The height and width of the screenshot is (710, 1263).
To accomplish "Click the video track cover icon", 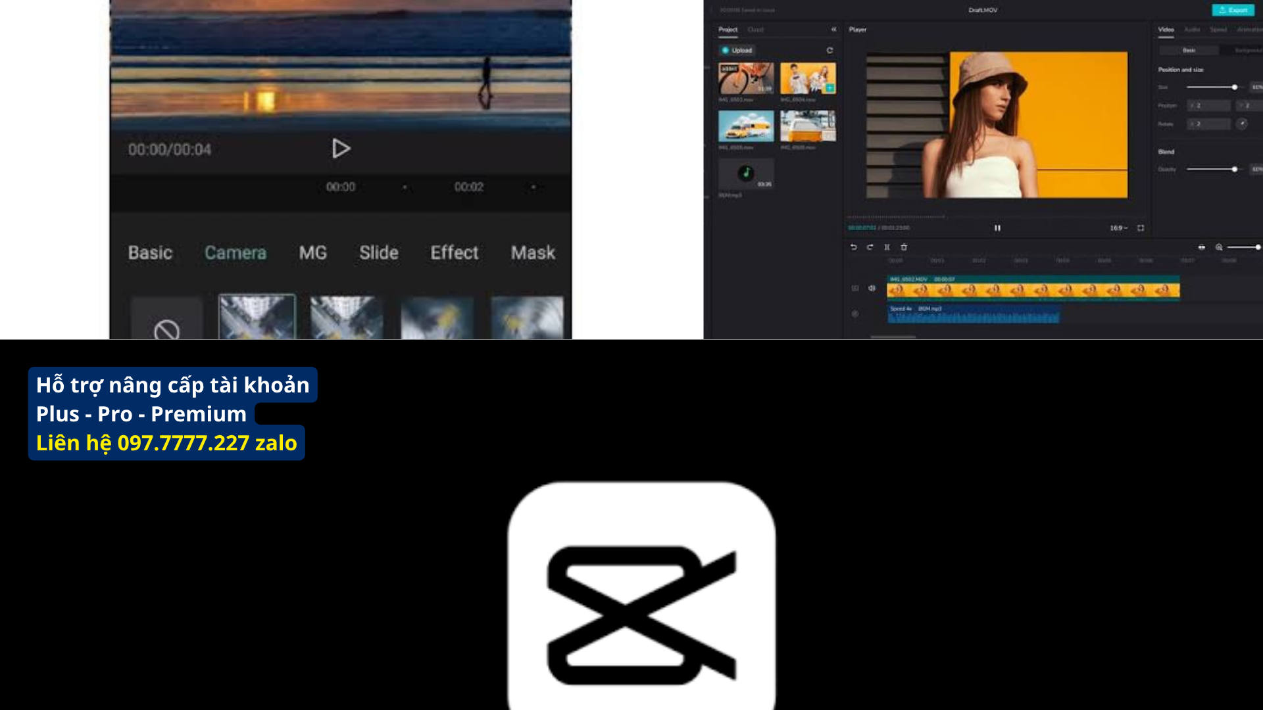I will point(855,288).
